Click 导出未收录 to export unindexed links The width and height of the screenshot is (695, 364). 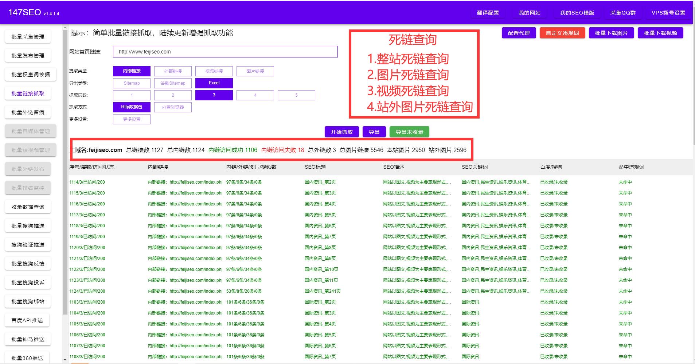pyautogui.click(x=409, y=132)
